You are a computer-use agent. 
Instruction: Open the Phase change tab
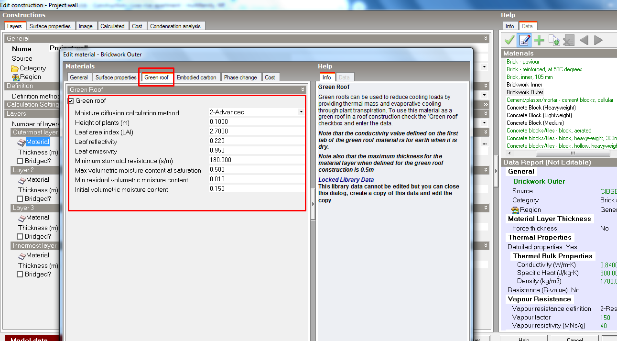click(240, 77)
